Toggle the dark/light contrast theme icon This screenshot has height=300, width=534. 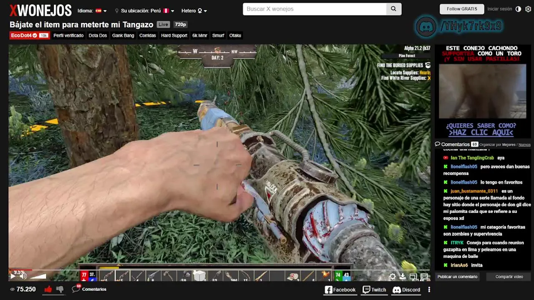[x=518, y=9]
